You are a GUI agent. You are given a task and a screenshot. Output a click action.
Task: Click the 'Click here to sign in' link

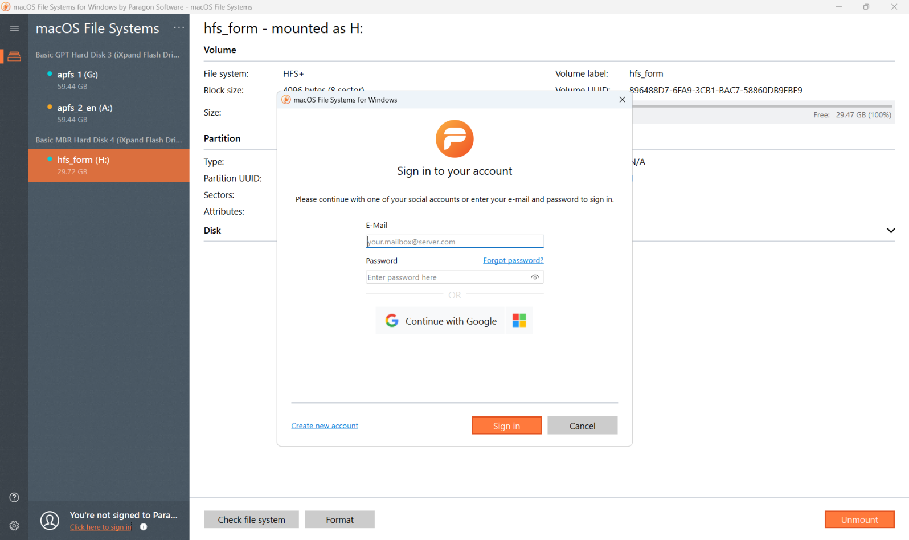[x=101, y=527]
